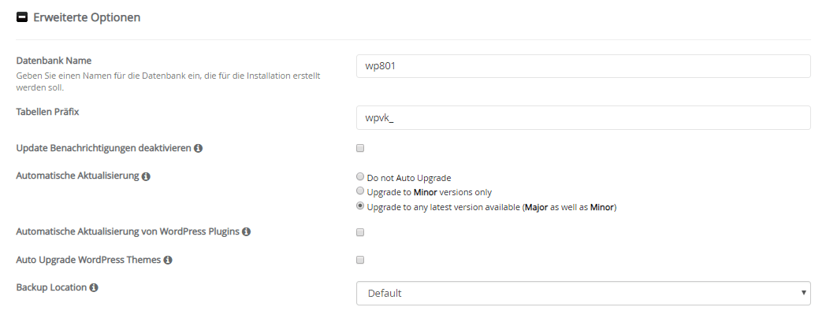Enable Update Benachrichtigungen deaktivieren checkbox
Viewport: 826px width, 333px height.
point(360,148)
